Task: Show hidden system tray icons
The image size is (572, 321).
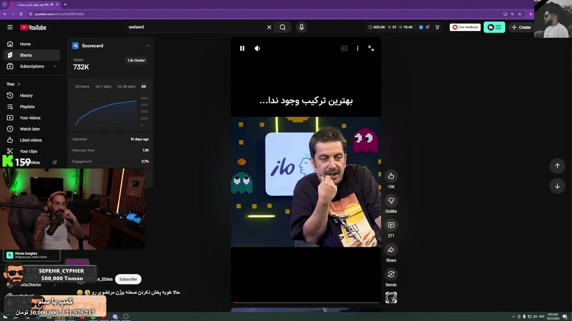Action: [x=513, y=317]
